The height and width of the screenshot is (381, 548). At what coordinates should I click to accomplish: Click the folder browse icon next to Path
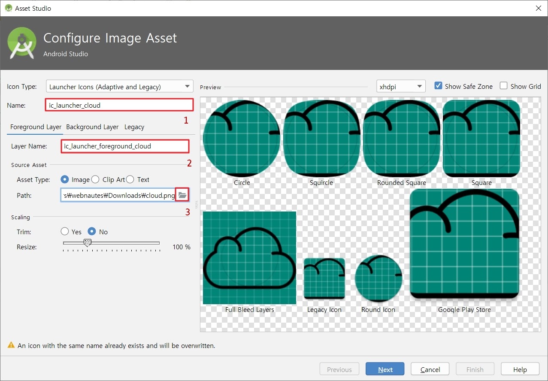coord(182,195)
